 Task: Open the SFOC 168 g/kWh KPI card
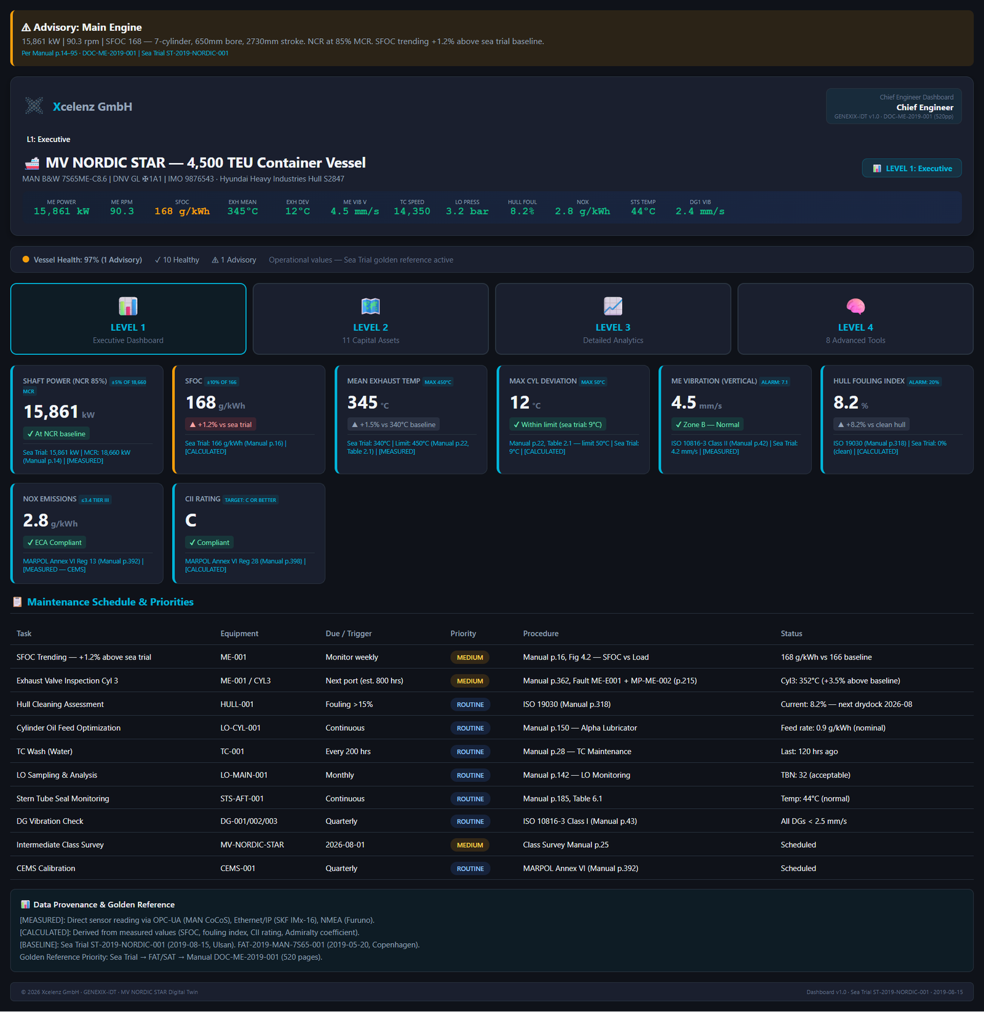[249, 420]
